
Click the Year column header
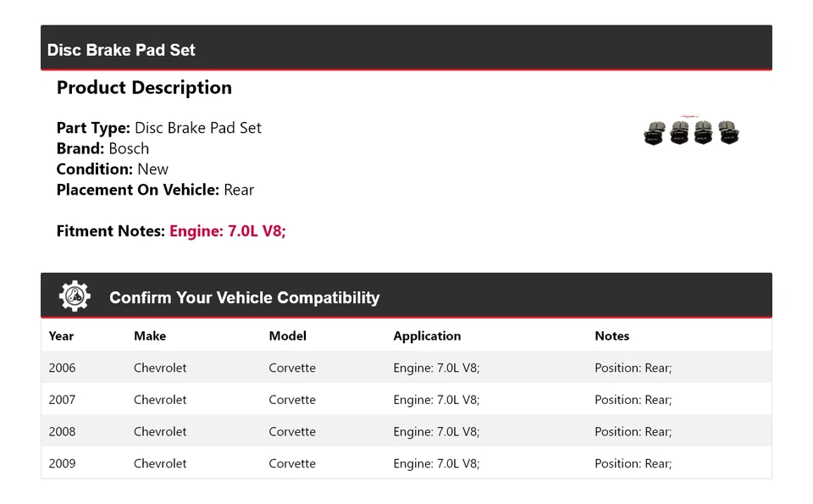pyautogui.click(x=61, y=336)
